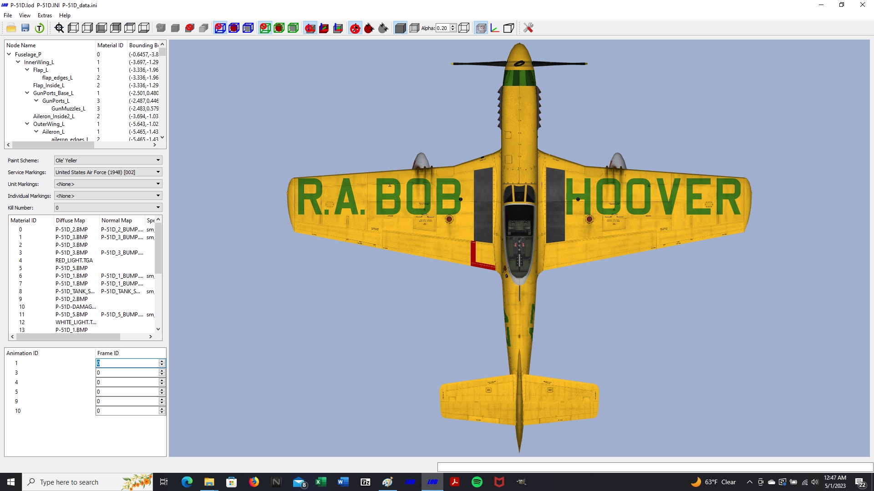
Task: Toggle the green cube with red no-sign
Action: [265, 28]
